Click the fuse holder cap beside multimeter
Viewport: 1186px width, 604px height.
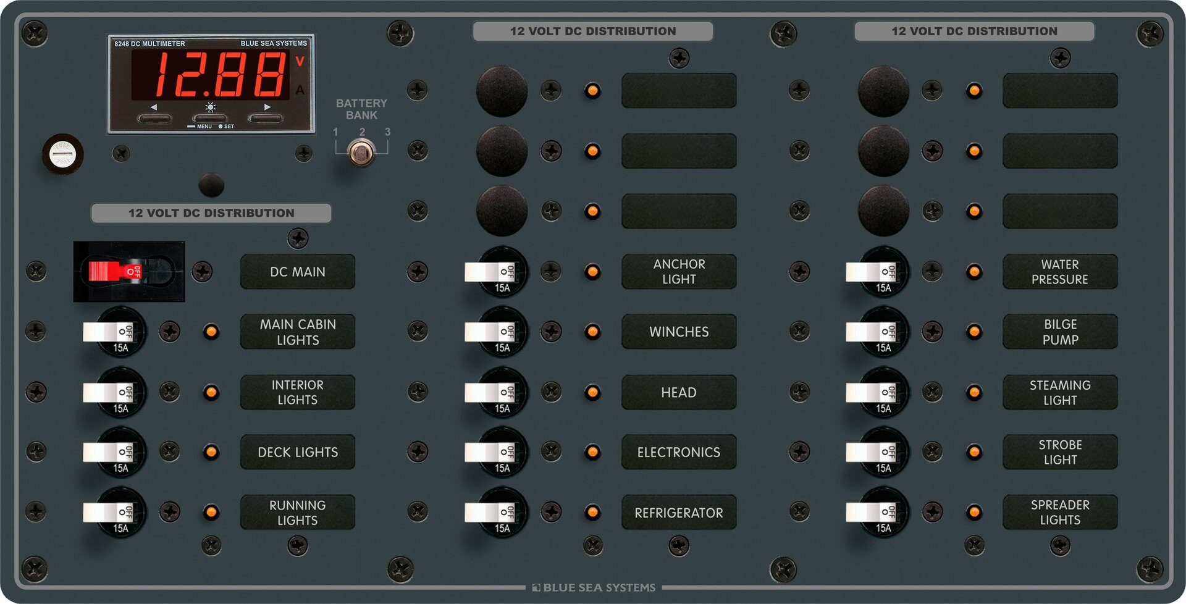[62, 154]
